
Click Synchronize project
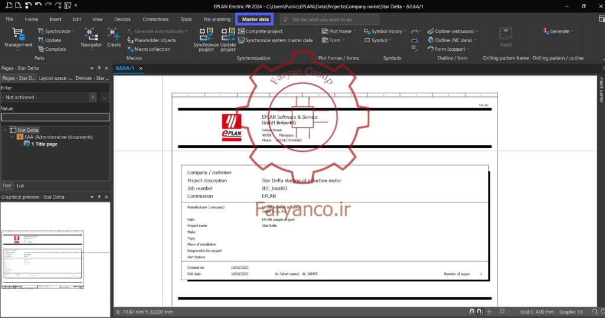(206, 40)
